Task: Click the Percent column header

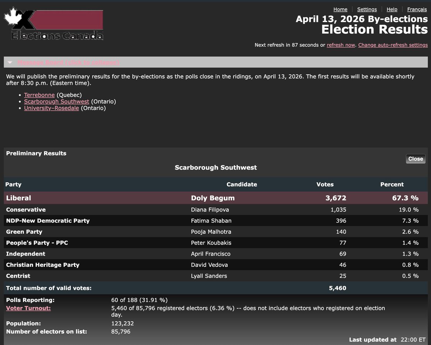Action: tap(392, 185)
